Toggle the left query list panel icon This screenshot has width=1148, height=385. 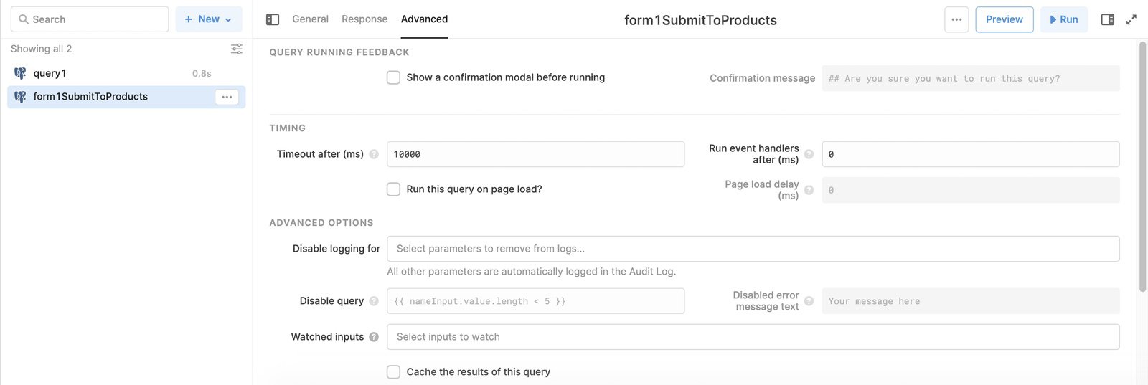pyautogui.click(x=273, y=19)
